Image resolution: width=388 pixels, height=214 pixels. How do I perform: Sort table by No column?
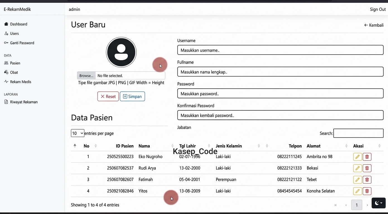pos(86,146)
